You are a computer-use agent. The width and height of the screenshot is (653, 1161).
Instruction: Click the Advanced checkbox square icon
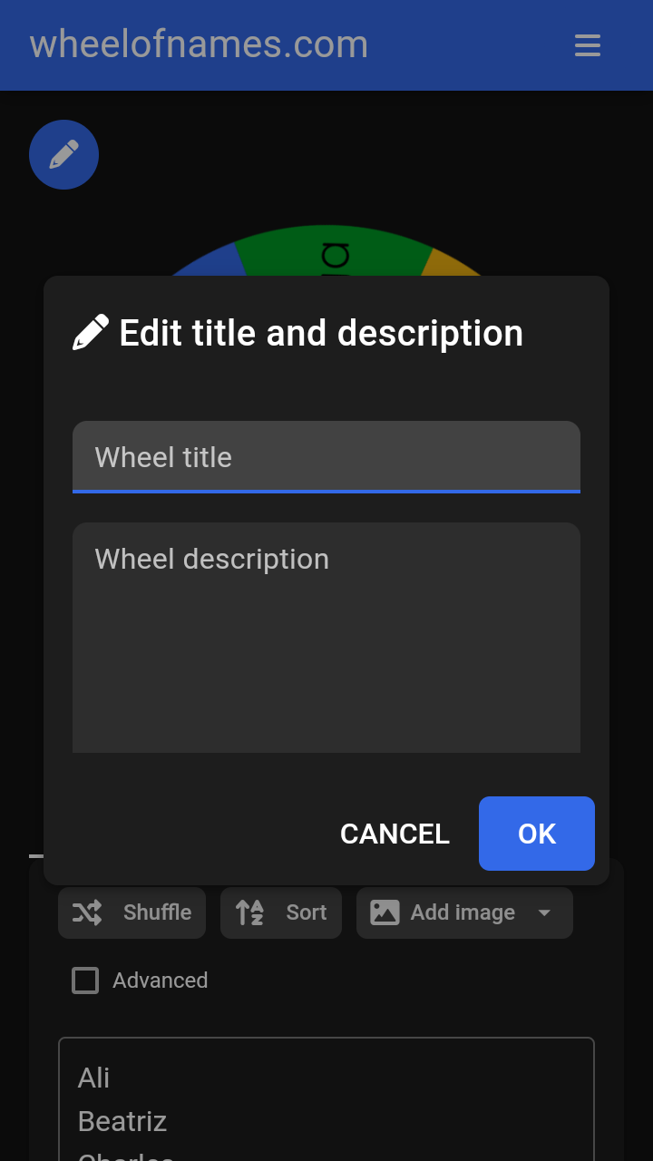coord(84,980)
